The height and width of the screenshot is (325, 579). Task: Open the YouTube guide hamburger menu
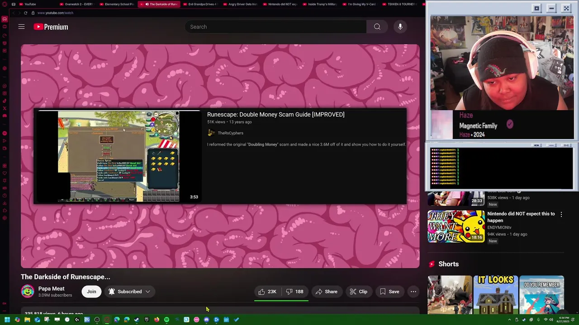point(21,27)
